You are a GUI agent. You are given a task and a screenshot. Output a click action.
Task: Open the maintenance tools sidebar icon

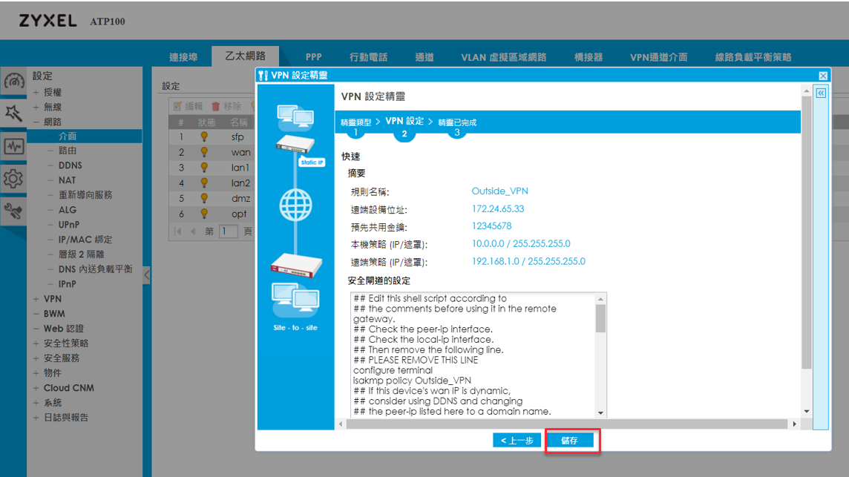click(13, 211)
